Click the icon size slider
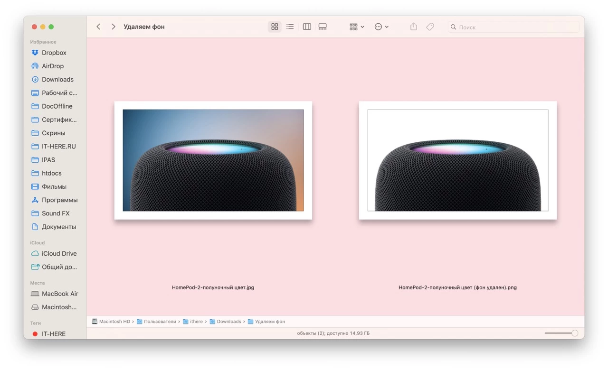Screen dimensions: 608x370 point(561,333)
